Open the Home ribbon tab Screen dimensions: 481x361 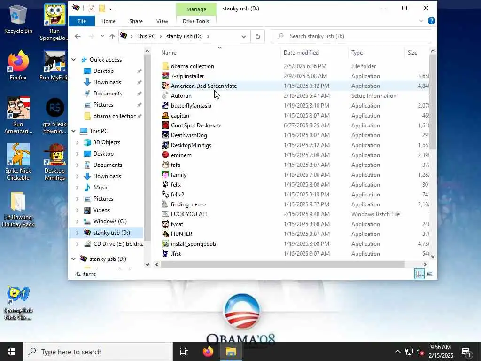point(109,21)
